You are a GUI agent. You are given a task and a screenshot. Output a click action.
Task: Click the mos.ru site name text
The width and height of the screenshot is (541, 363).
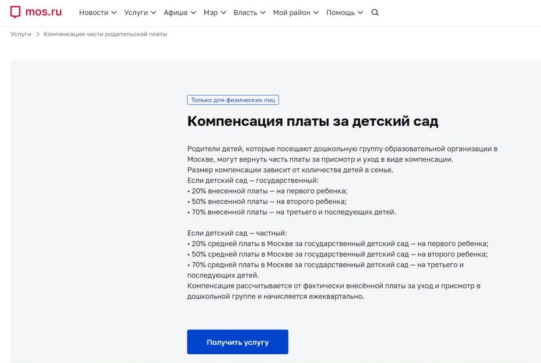pos(43,12)
